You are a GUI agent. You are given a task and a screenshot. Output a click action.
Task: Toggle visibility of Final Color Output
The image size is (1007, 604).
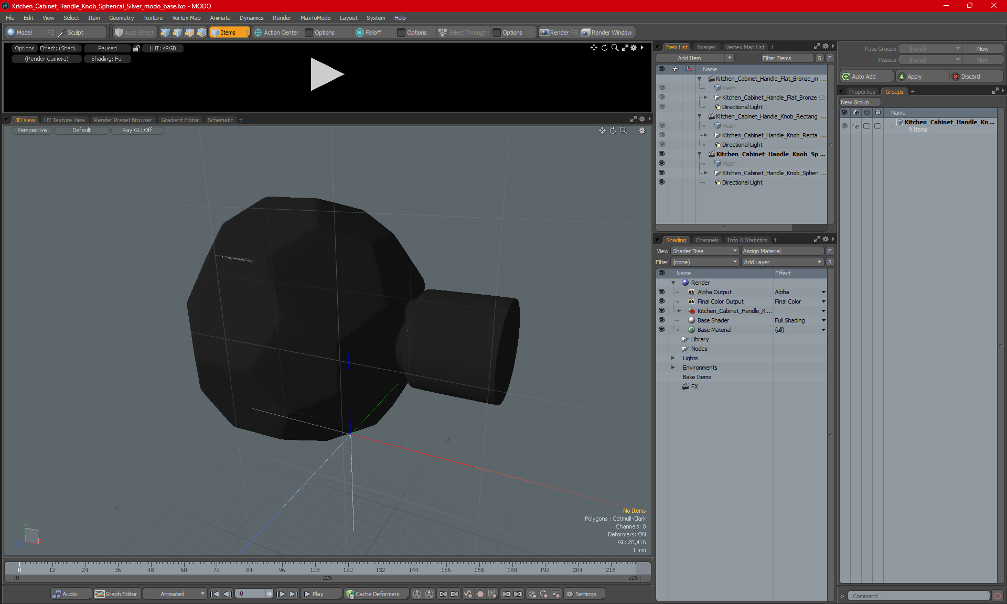point(662,301)
